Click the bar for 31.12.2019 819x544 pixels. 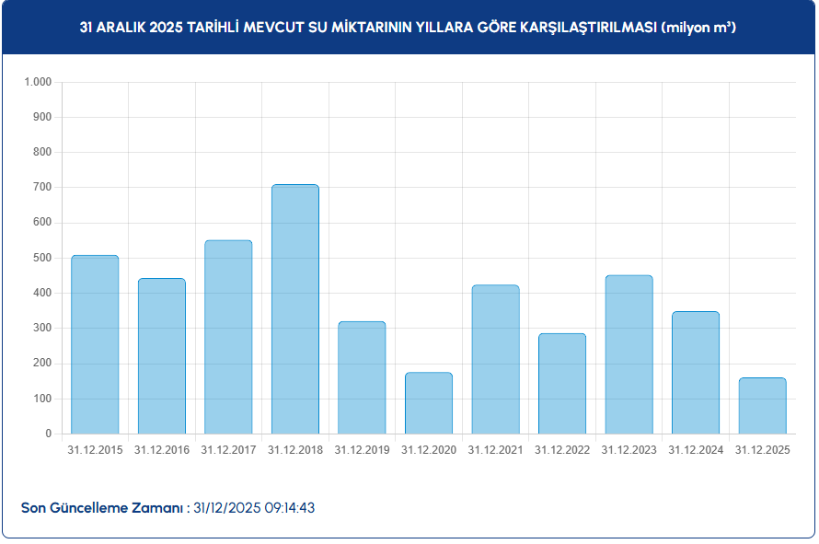(x=362, y=377)
